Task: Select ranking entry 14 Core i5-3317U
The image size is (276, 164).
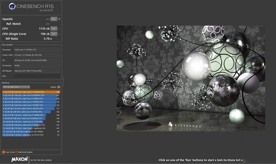Action: (31, 135)
